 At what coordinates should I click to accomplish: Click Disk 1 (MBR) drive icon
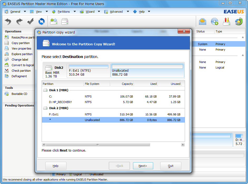(45, 90)
